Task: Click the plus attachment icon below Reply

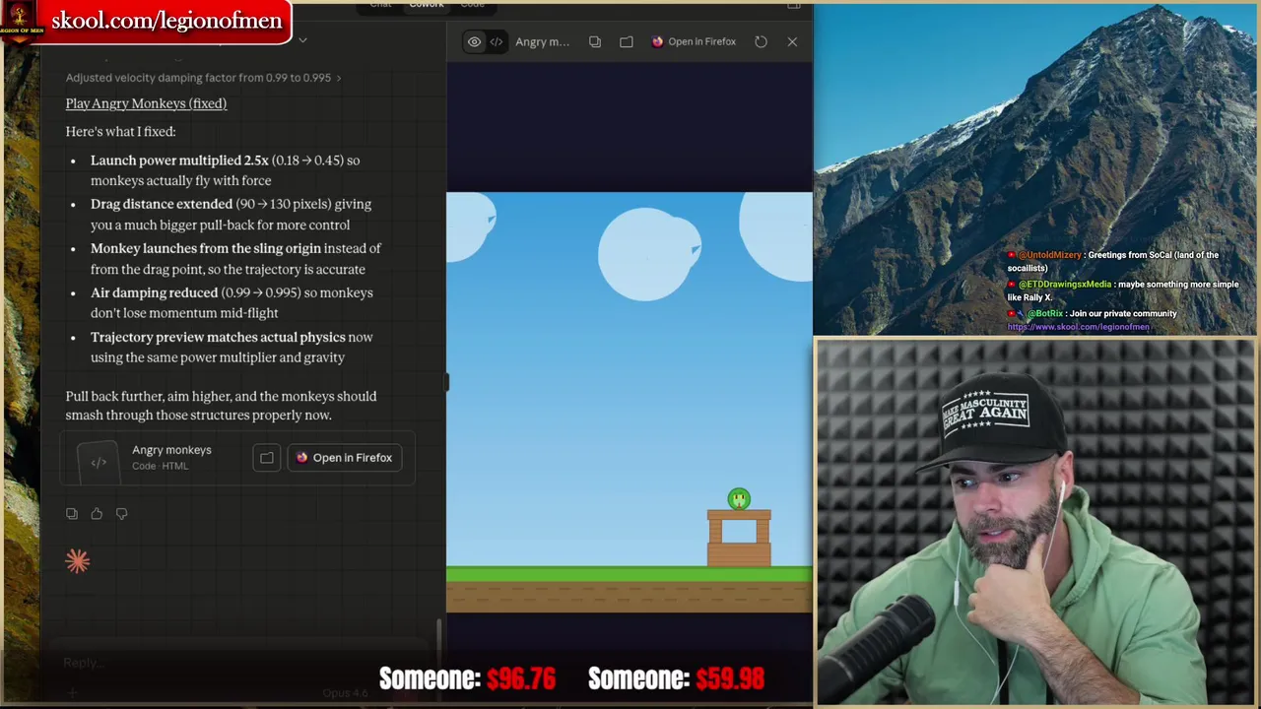Action: click(x=72, y=693)
